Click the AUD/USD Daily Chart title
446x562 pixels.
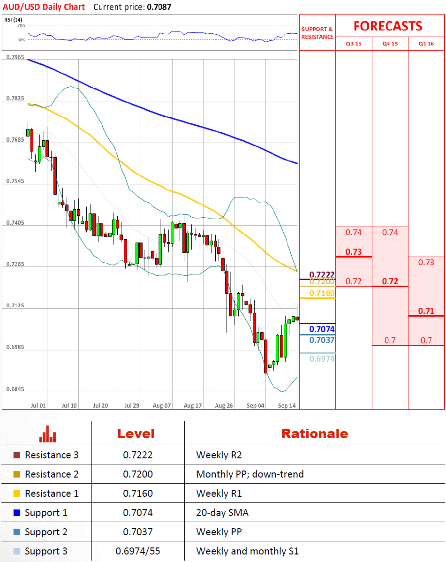(44, 7)
